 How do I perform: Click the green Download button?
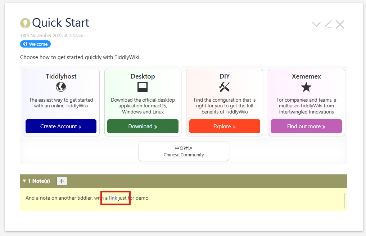[x=143, y=126]
